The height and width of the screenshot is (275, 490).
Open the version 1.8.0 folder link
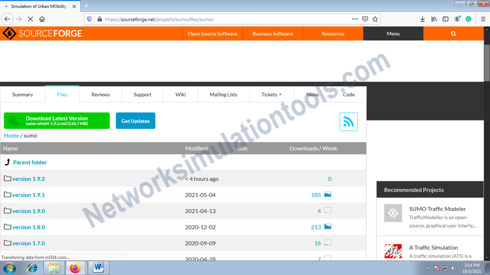coord(28,227)
